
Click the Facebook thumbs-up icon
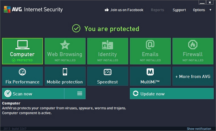click(x=107, y=10)
